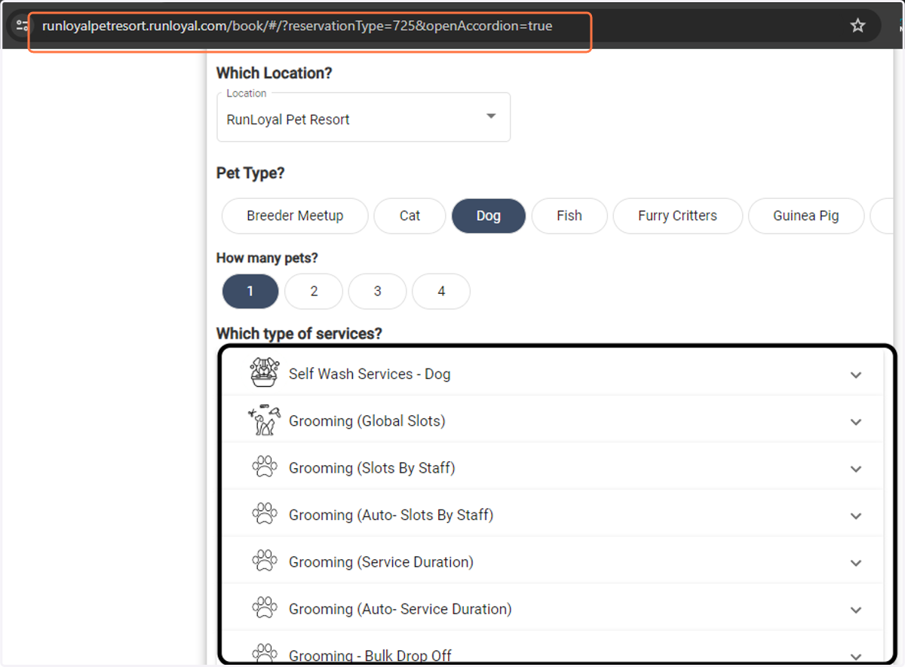Bookmark this page with the star icon
This screenshot has height=667, width=905.
click(857, 26)
